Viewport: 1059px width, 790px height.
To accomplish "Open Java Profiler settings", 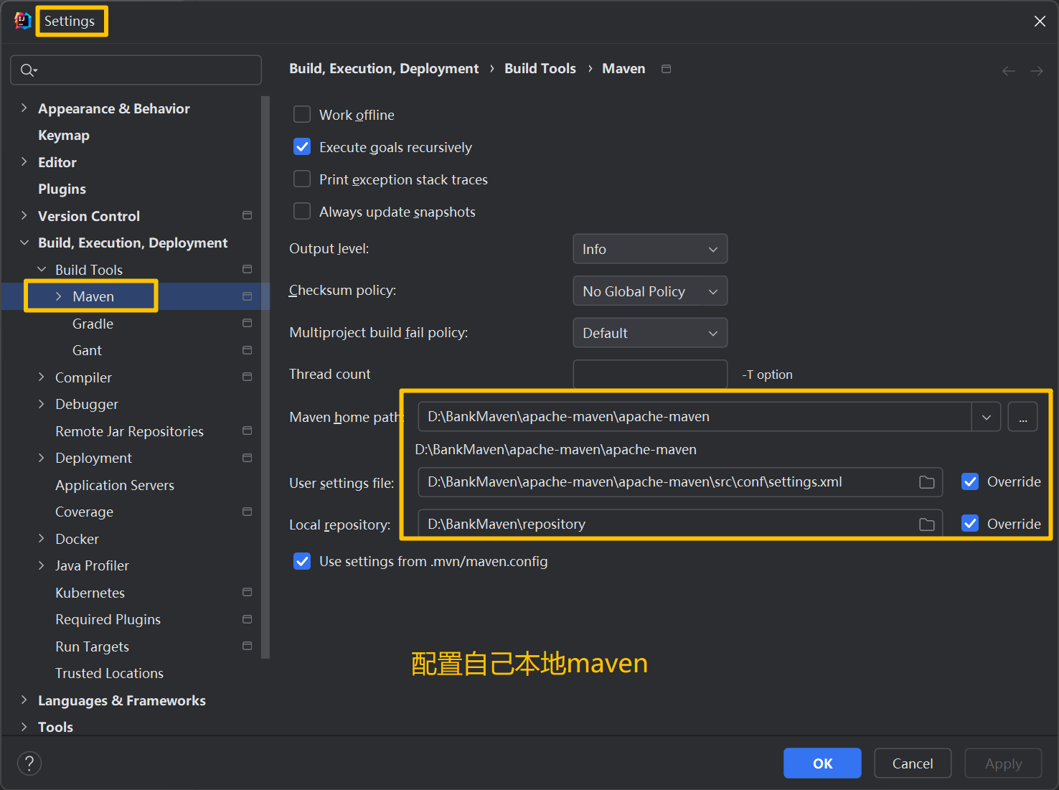I will tap(92, 565).
